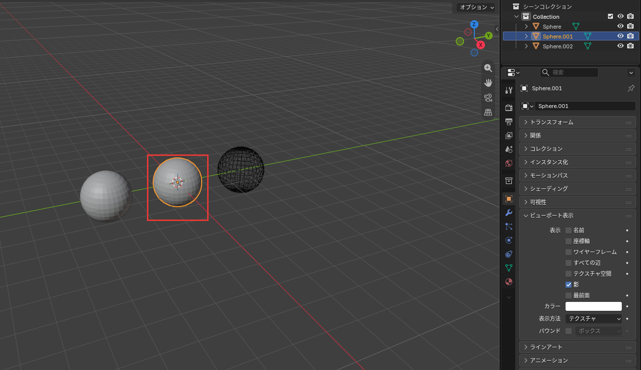The image size is (641, 370).
Task: Enable the 名前 display checkbox
Action: click(x=569, y=230)
